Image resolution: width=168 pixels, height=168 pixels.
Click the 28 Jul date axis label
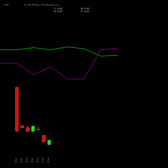pos(48,160)
